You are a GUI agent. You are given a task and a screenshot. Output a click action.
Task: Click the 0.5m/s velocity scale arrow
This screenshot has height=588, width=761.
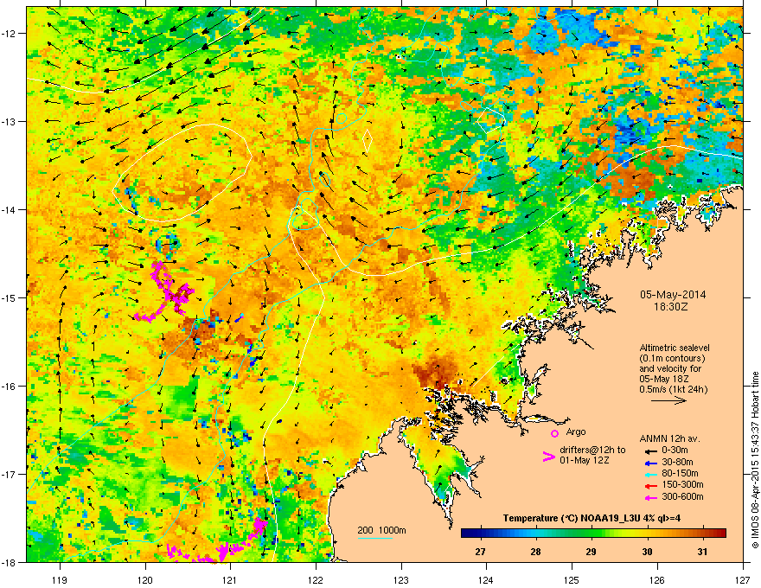pos(668,400)
